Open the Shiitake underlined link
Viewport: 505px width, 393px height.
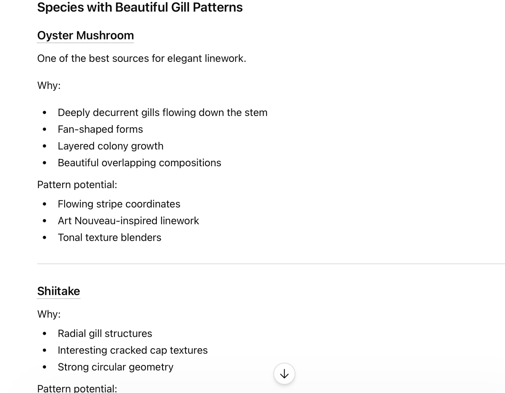pyautogui.click(x=59, y=291)
